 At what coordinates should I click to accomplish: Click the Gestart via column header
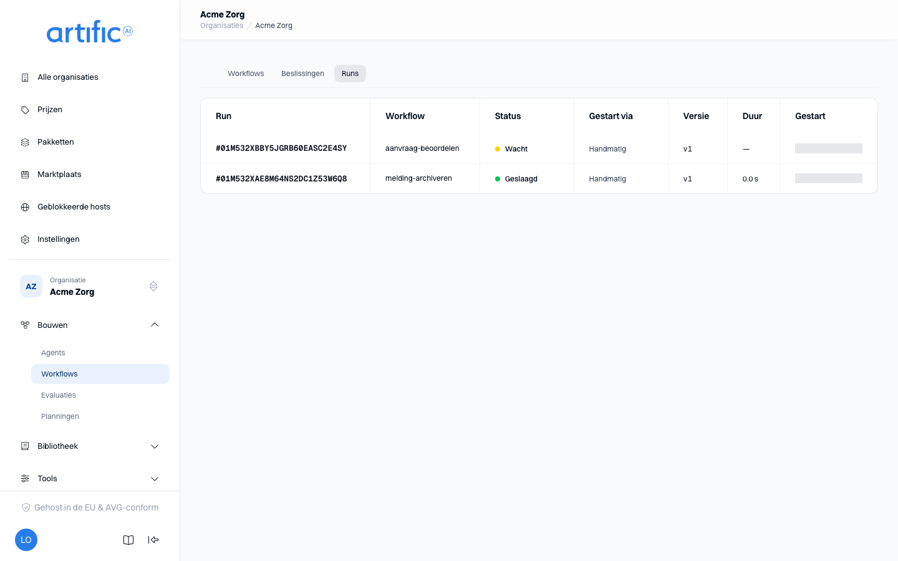[x=611, y=116]
